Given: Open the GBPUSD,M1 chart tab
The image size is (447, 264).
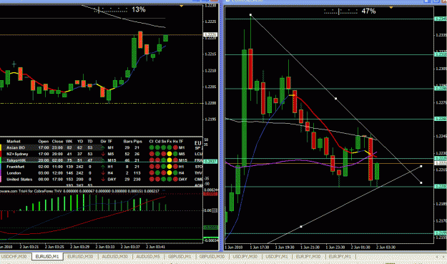Looking at the screenshot, I should [x=180, y=257].
